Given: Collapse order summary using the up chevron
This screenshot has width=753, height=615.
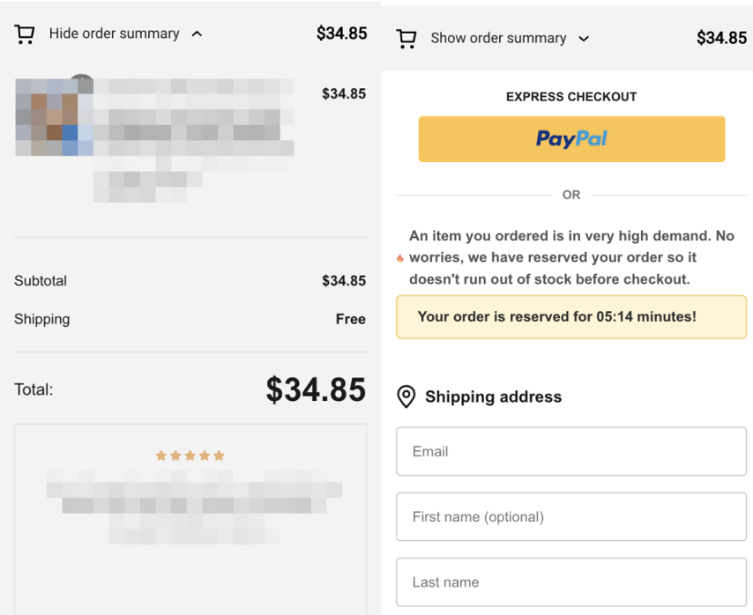Looking at the screenshot, I should (x=197, y=34).
